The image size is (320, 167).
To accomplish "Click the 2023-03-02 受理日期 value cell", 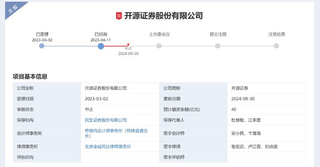I will point(120,99).
